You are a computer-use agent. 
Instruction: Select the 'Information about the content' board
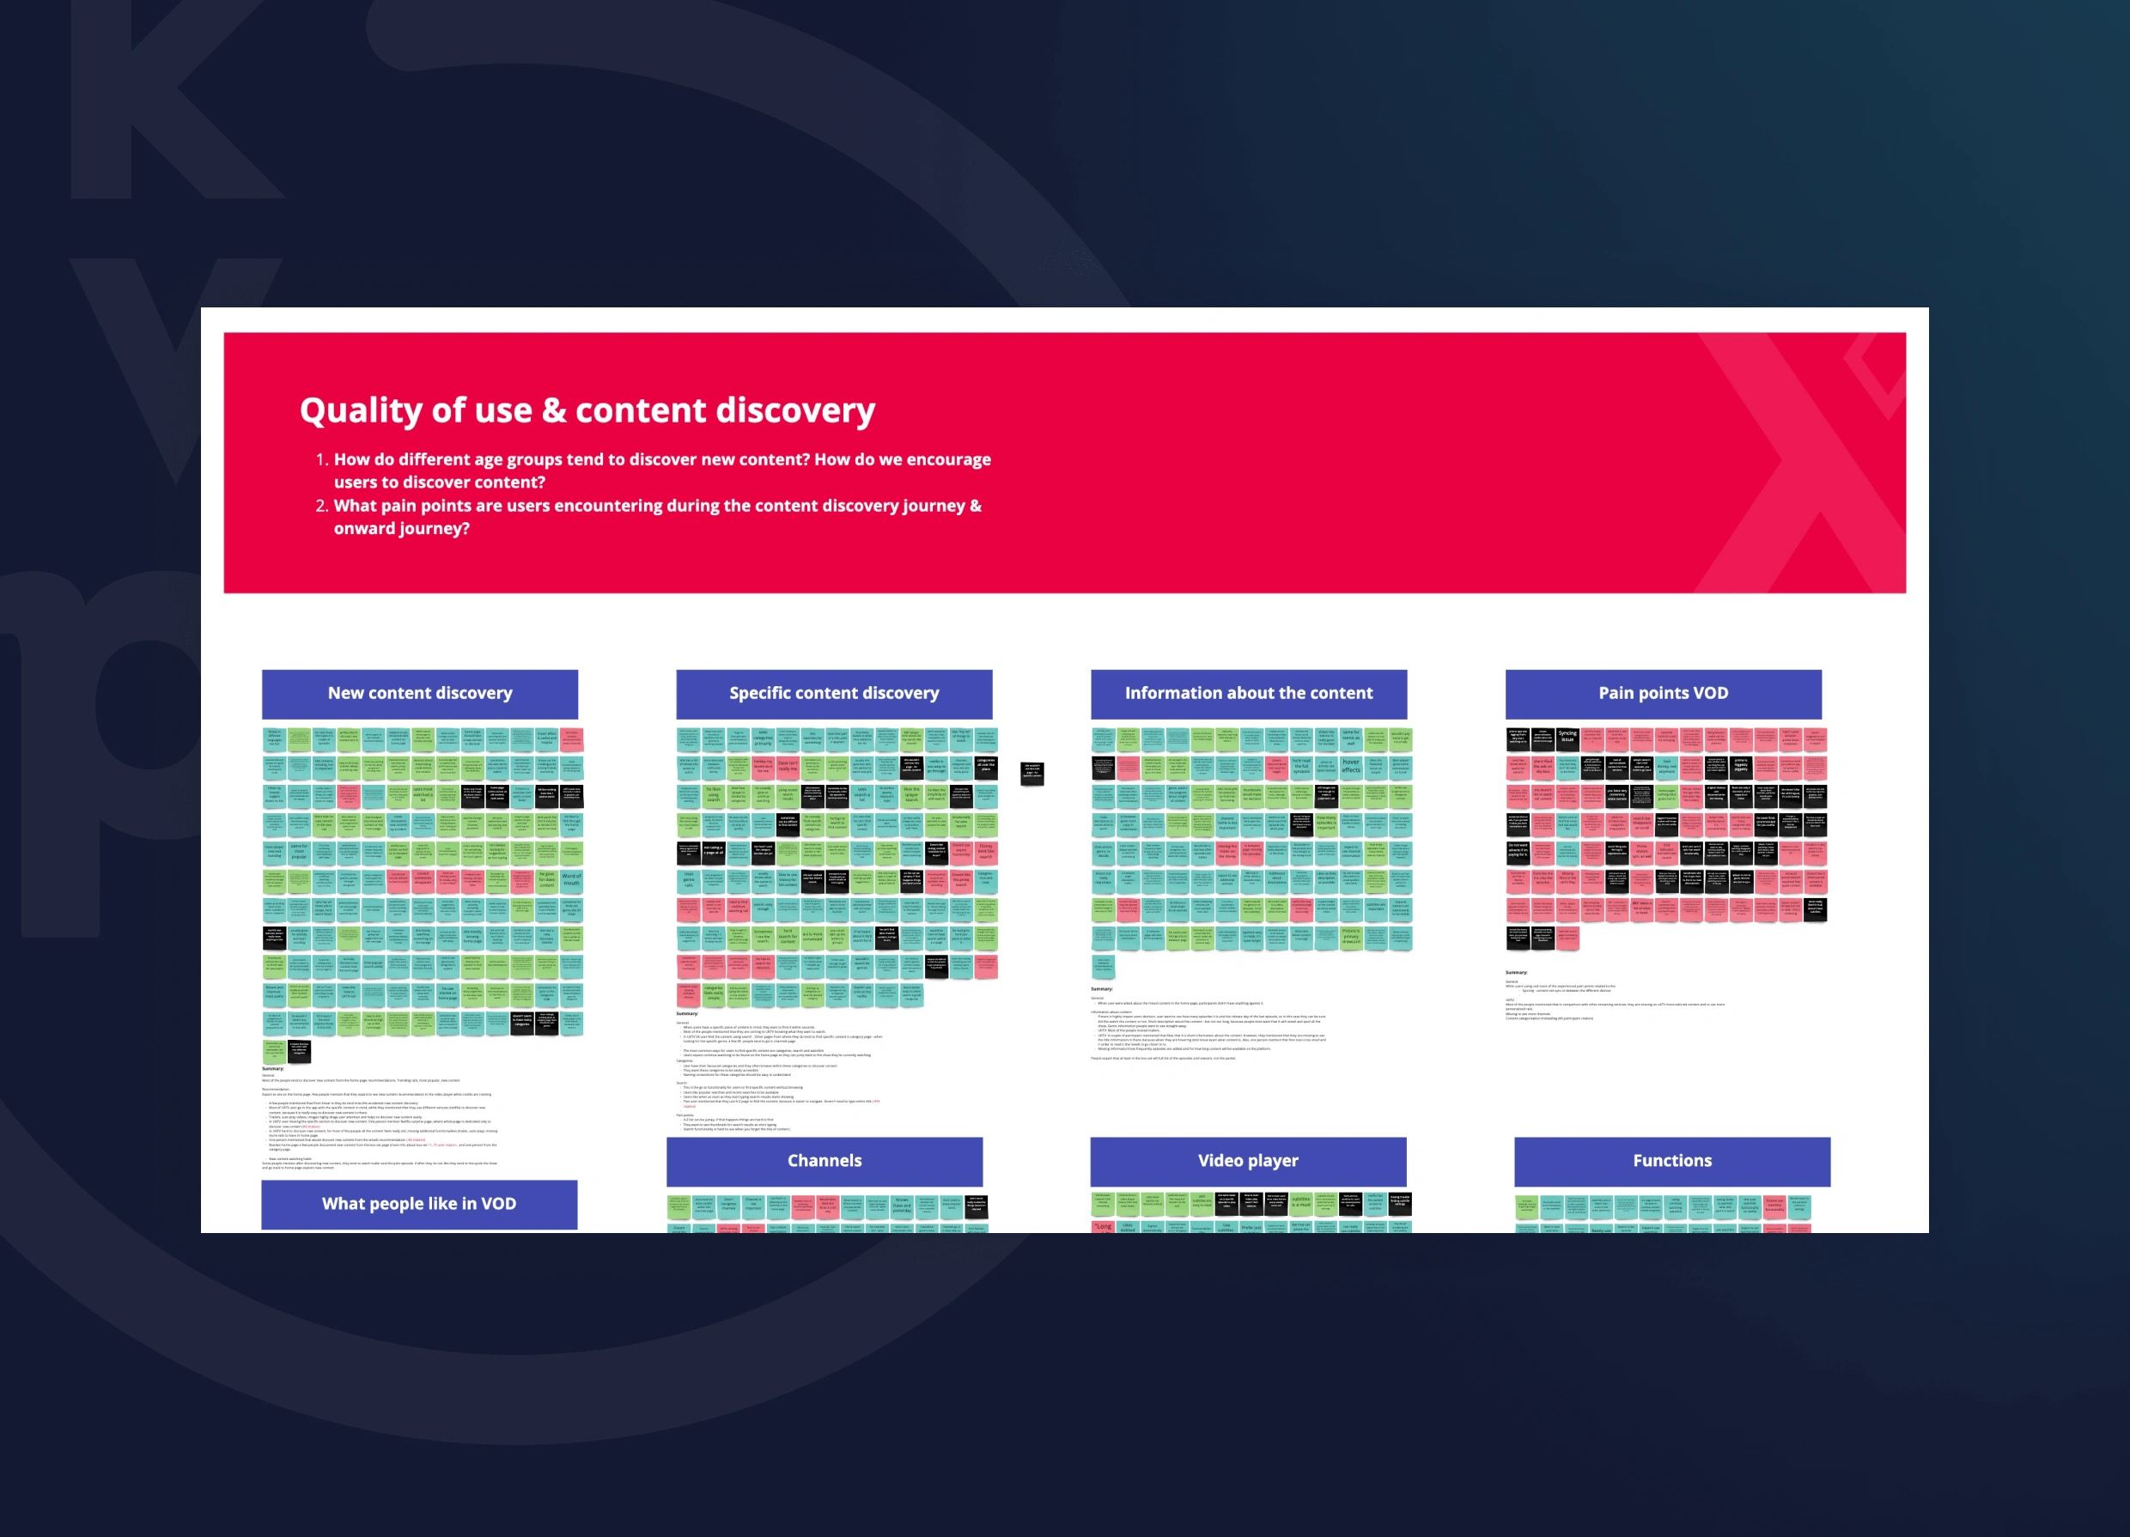(x=1251, y=694)
